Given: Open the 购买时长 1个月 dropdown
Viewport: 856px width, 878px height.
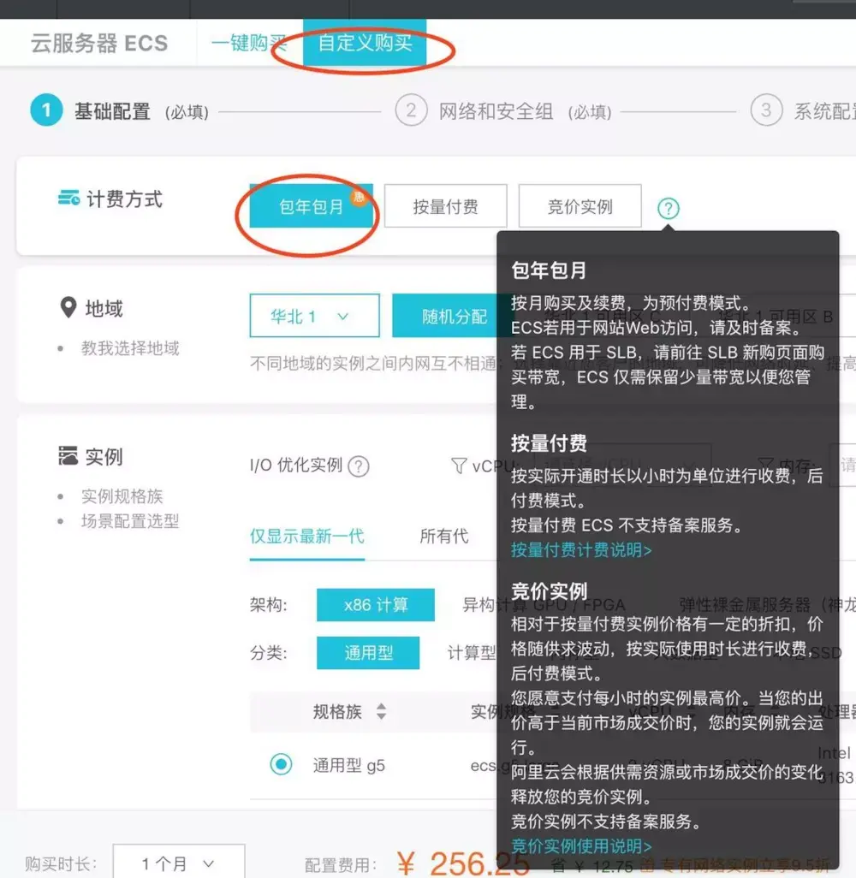Looking at the screenshot, I should click(179, 863).
